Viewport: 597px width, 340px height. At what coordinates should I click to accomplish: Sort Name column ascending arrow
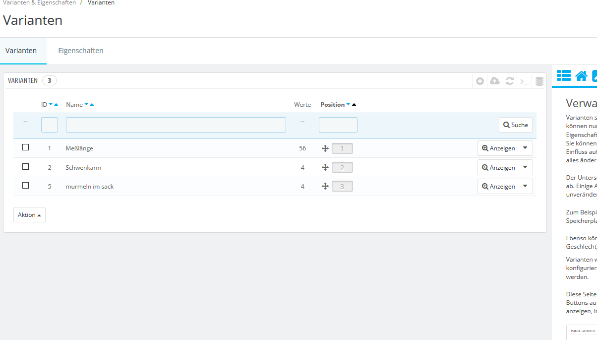click(92, 104)
